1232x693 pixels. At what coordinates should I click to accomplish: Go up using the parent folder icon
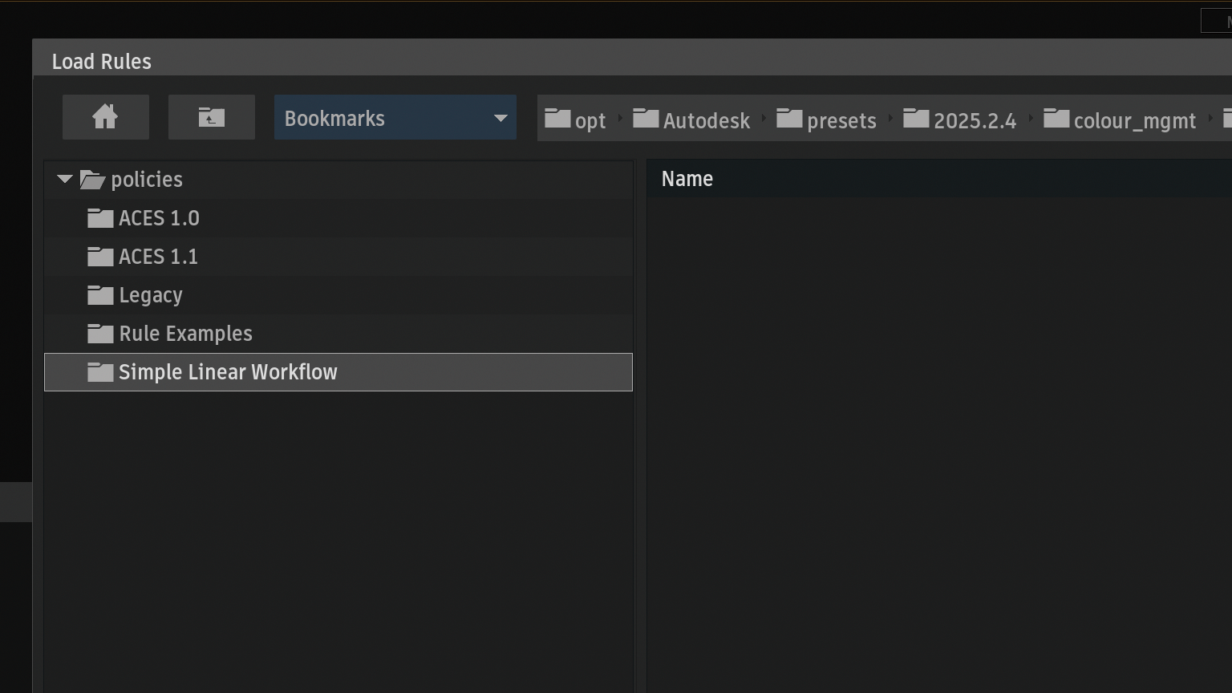(211, 118)
